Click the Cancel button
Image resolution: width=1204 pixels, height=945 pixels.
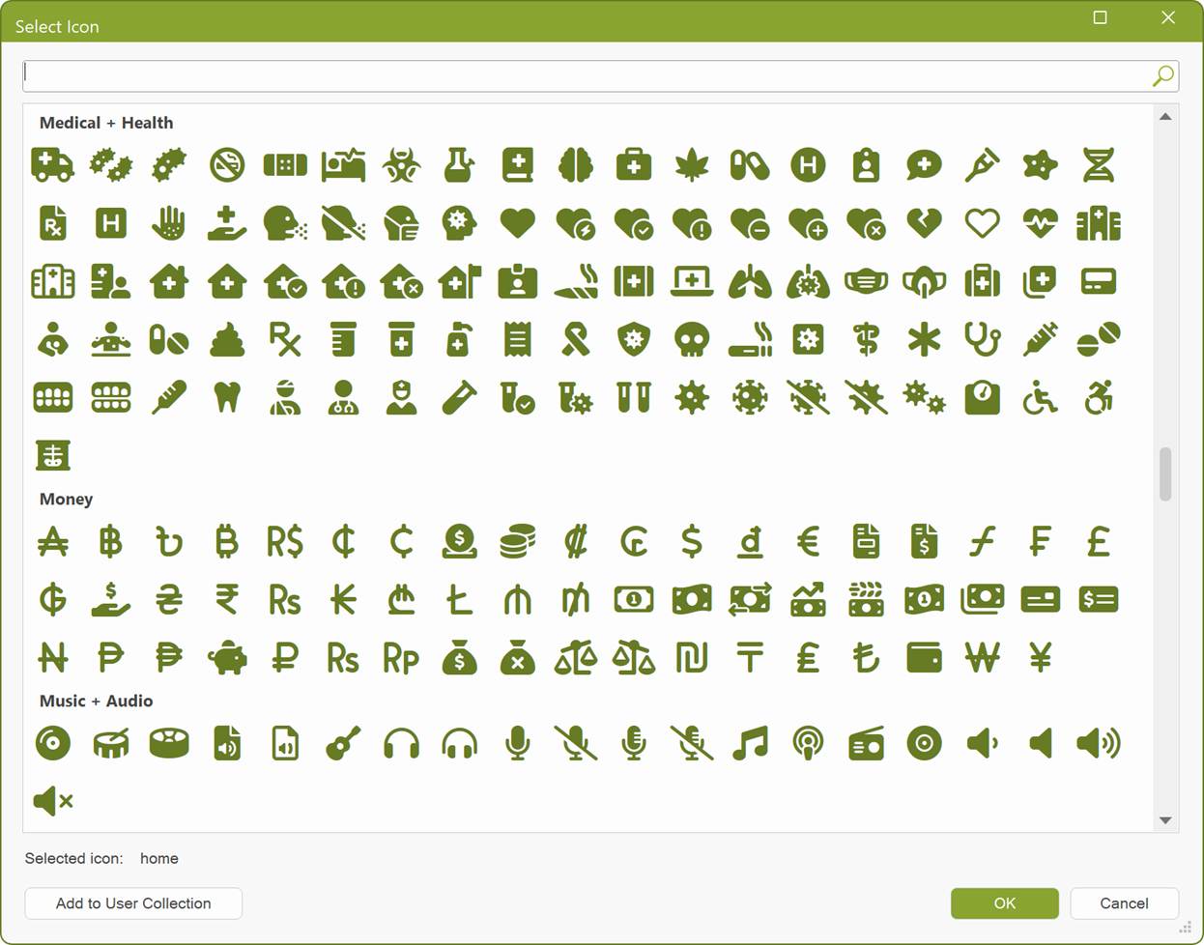point(1124,903)
